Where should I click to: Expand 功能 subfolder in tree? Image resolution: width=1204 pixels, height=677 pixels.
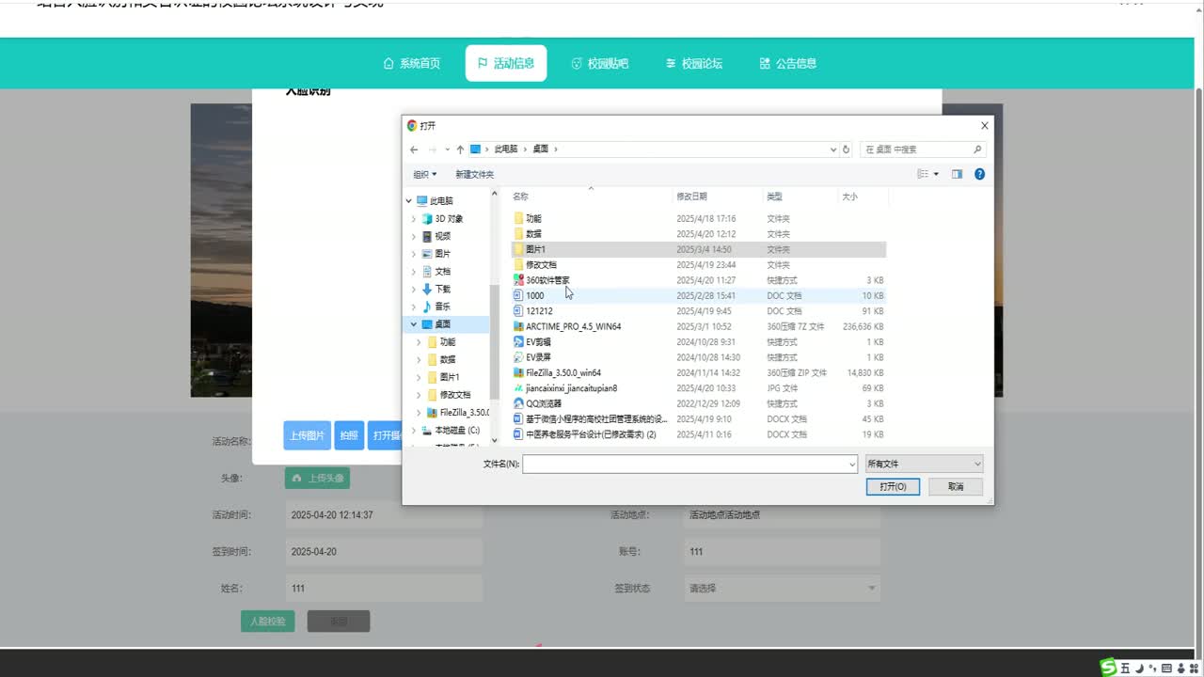coord(420,342)
